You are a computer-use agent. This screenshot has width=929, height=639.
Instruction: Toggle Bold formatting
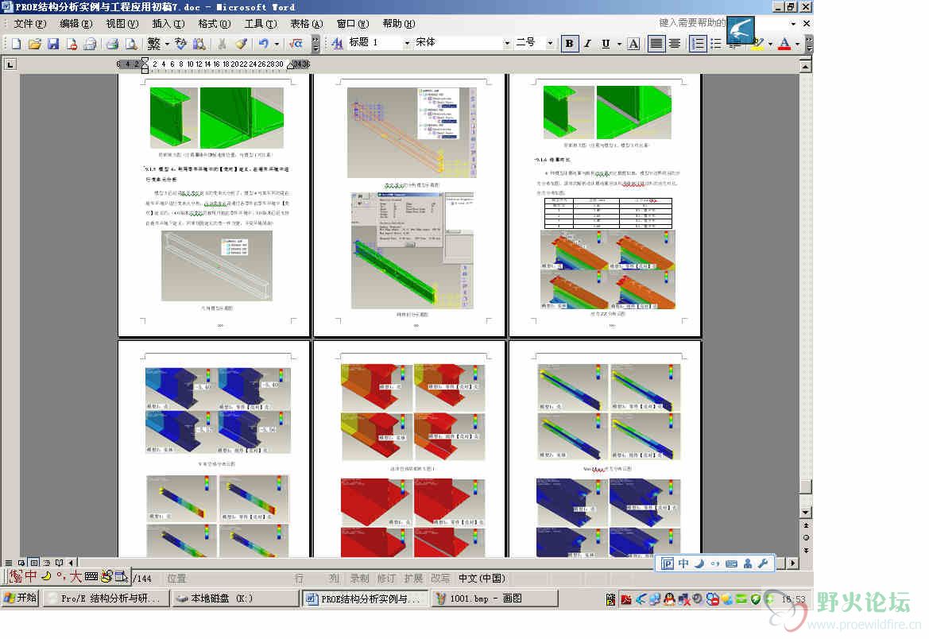point(569,43)
